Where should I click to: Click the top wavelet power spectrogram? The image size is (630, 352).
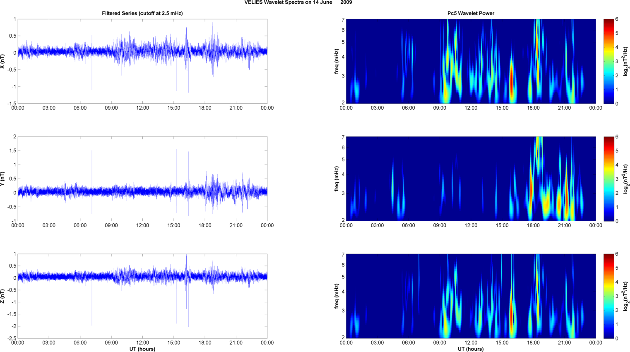pos(471,61)
